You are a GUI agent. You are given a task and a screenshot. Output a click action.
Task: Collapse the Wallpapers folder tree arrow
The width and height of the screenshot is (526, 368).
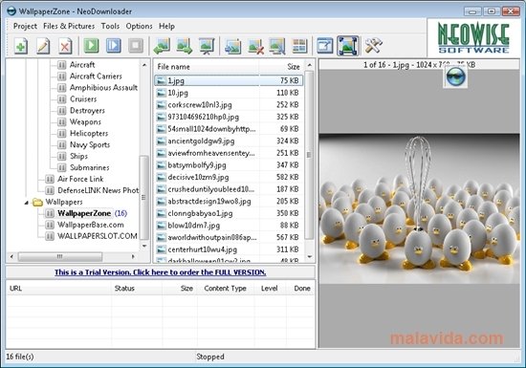[x=27, y=203]
